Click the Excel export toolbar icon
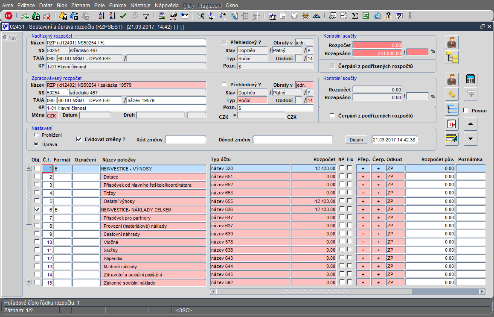 (366, 16)
